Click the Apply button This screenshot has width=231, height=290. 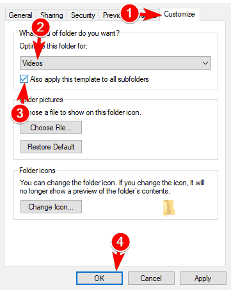pyautogui.click(x=203, y=279)
